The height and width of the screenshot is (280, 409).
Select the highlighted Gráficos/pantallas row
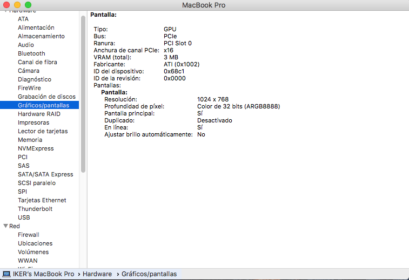click(39, 105)
